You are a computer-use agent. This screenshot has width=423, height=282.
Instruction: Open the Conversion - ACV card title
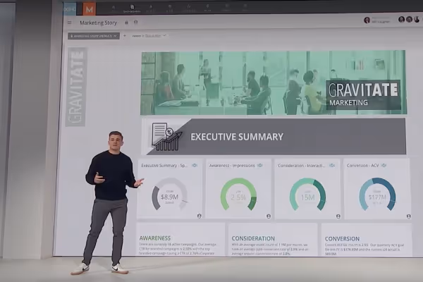[363, 166]
